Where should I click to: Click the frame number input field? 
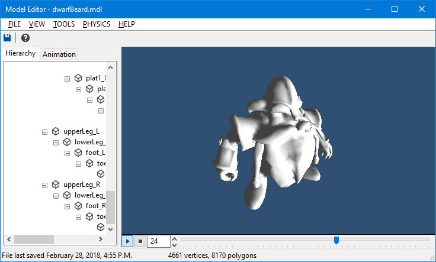click(157, 241)
